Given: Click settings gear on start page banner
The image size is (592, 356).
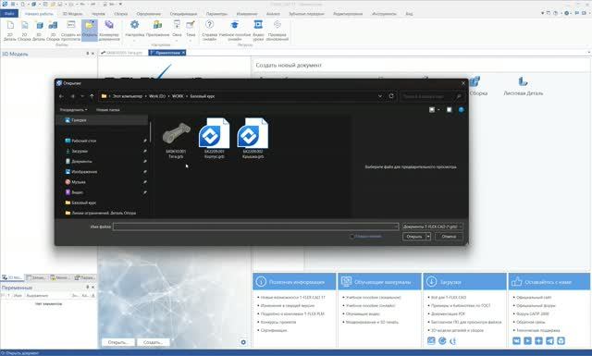Looking at the screenshot, I should pos(243,342).
